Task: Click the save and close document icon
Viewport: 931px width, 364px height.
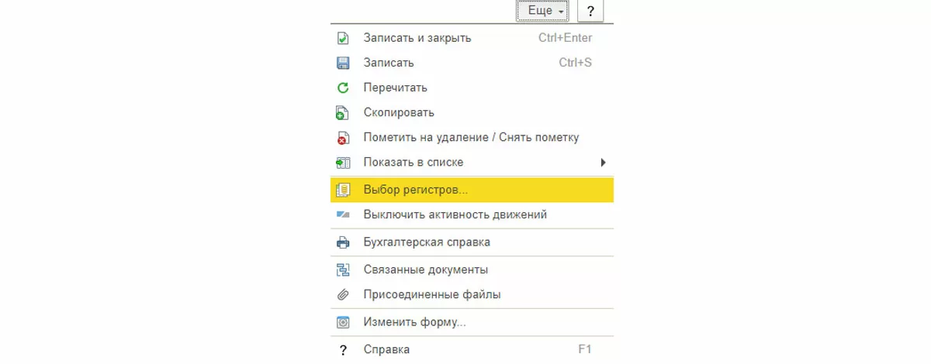Action: pyautogui.click(x=343, y=38)
